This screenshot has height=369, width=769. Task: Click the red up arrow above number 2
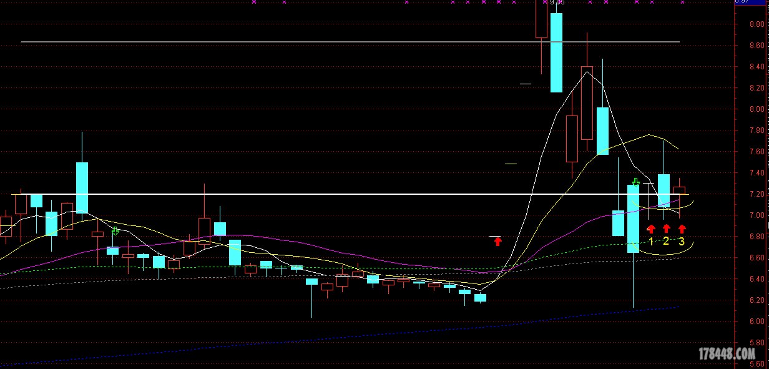666,229
